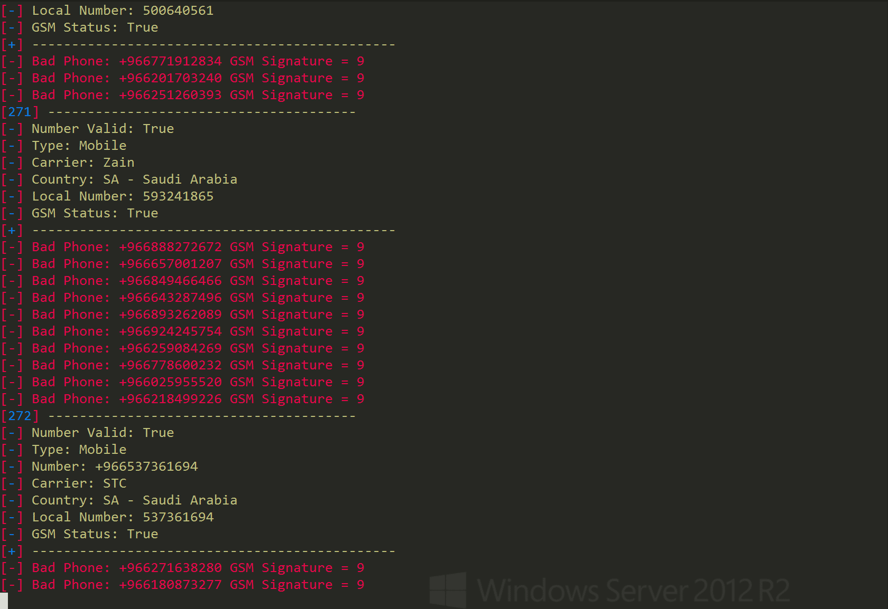Click Bad Phone +966180873277 at bottom
The width and height of the screenshot is (888, 609).
(170, 584)
